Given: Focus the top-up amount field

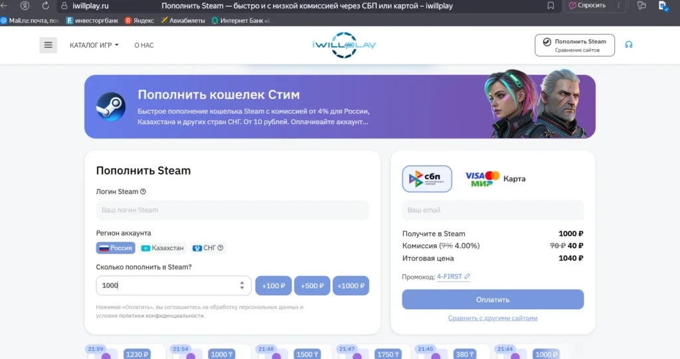Looking at the screenshot, I should click(x=173, y=285).
